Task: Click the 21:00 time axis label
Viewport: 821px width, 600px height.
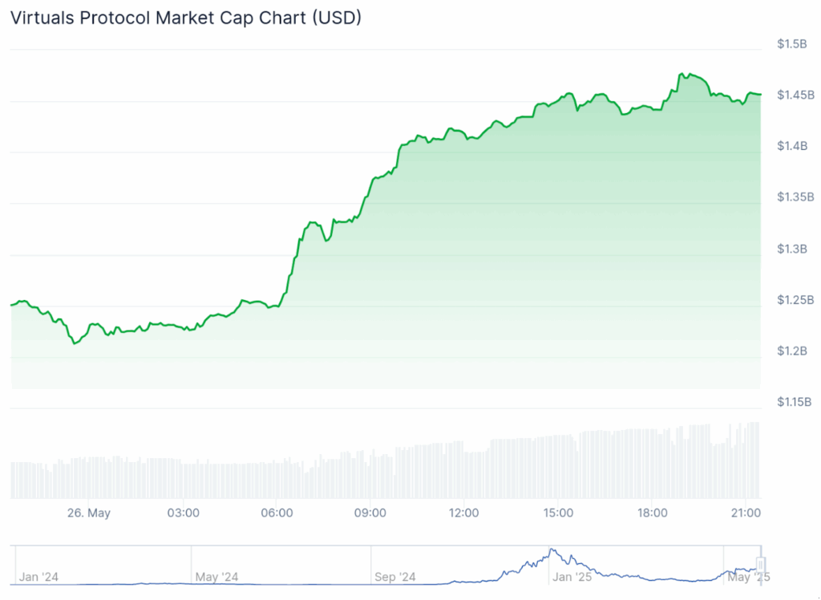Action: point(746,513)
